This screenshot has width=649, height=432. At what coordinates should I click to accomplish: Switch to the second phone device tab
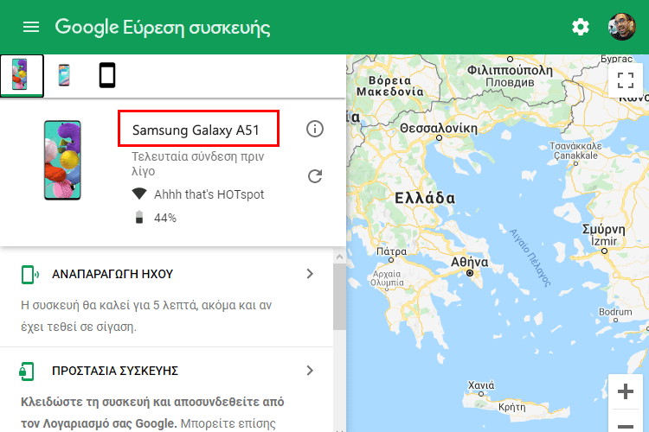coord(64,75)
